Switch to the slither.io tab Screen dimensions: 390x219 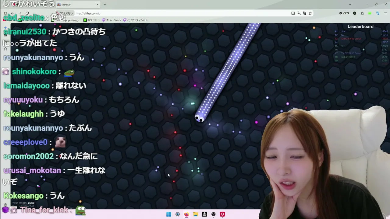(x=78, y=5)
